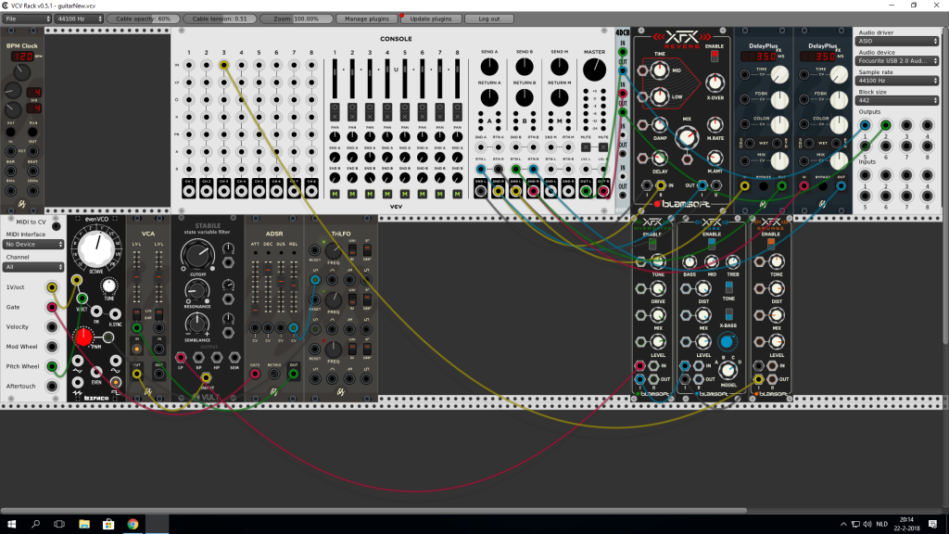Click the Stabile filter CUTOFF knob
This screenshot has height=534, width=949.
pyautogui.click(x=197, y=255)
